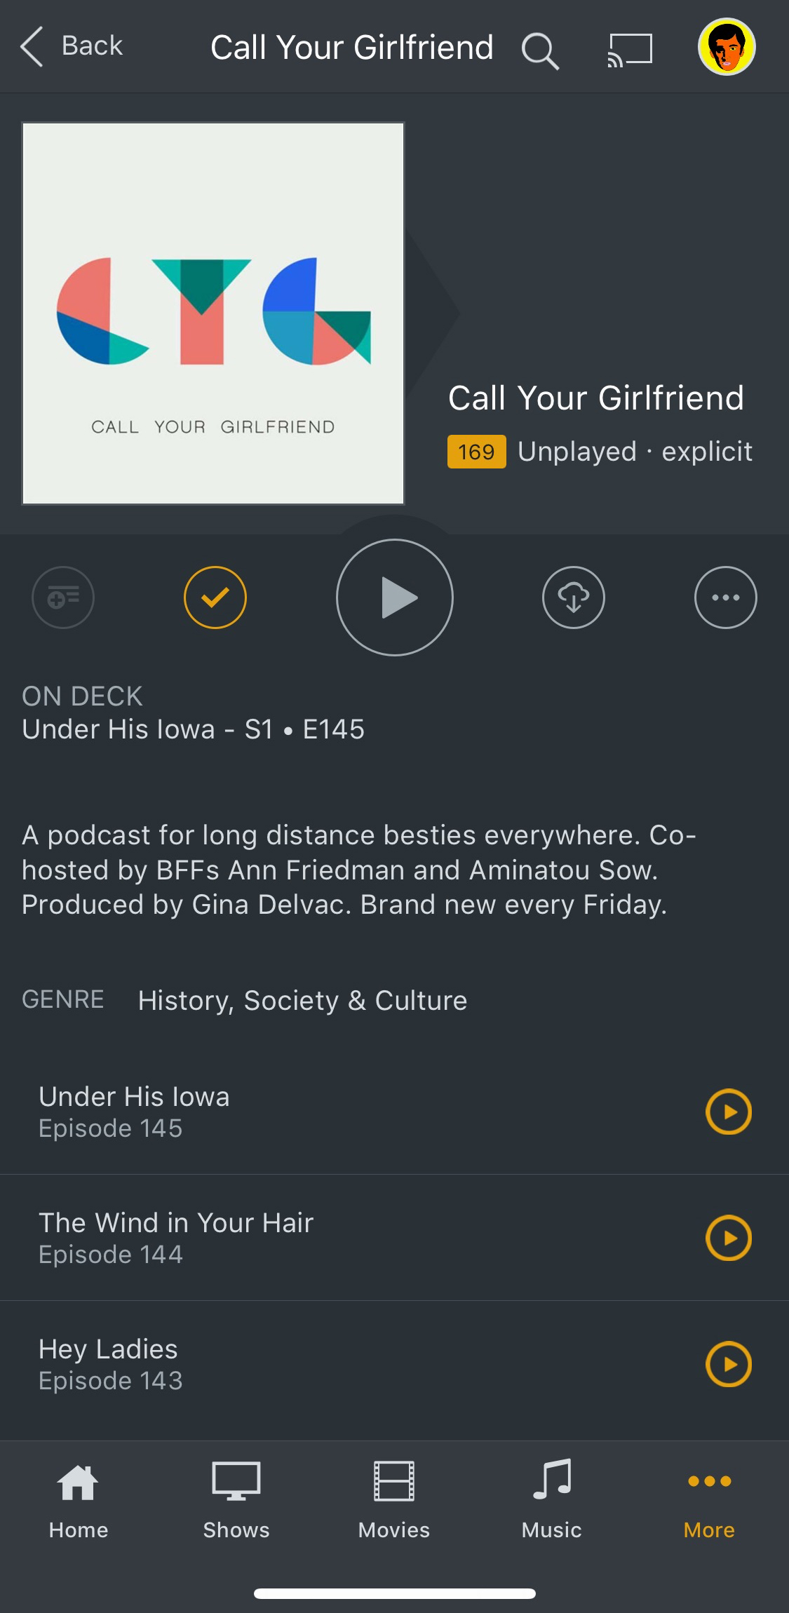This screenshot has width=789, height=1613.
Task: Play The Wind in Your Hair episode
Action: point(729,1238)
